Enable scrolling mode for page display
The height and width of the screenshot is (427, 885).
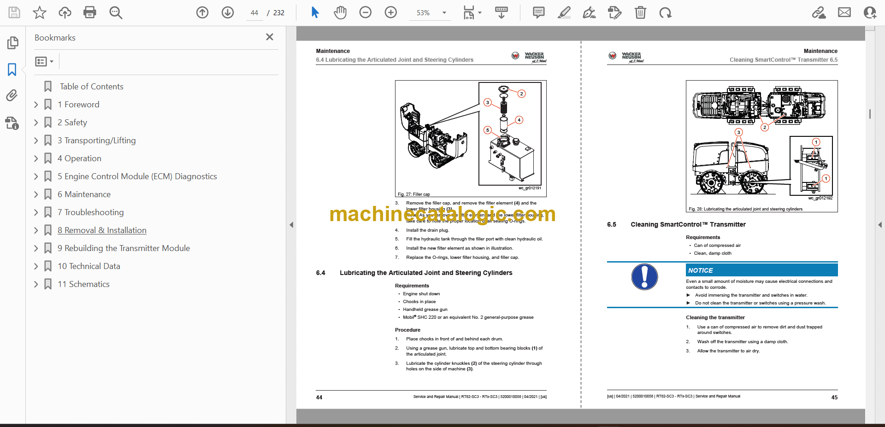point(501,12)
